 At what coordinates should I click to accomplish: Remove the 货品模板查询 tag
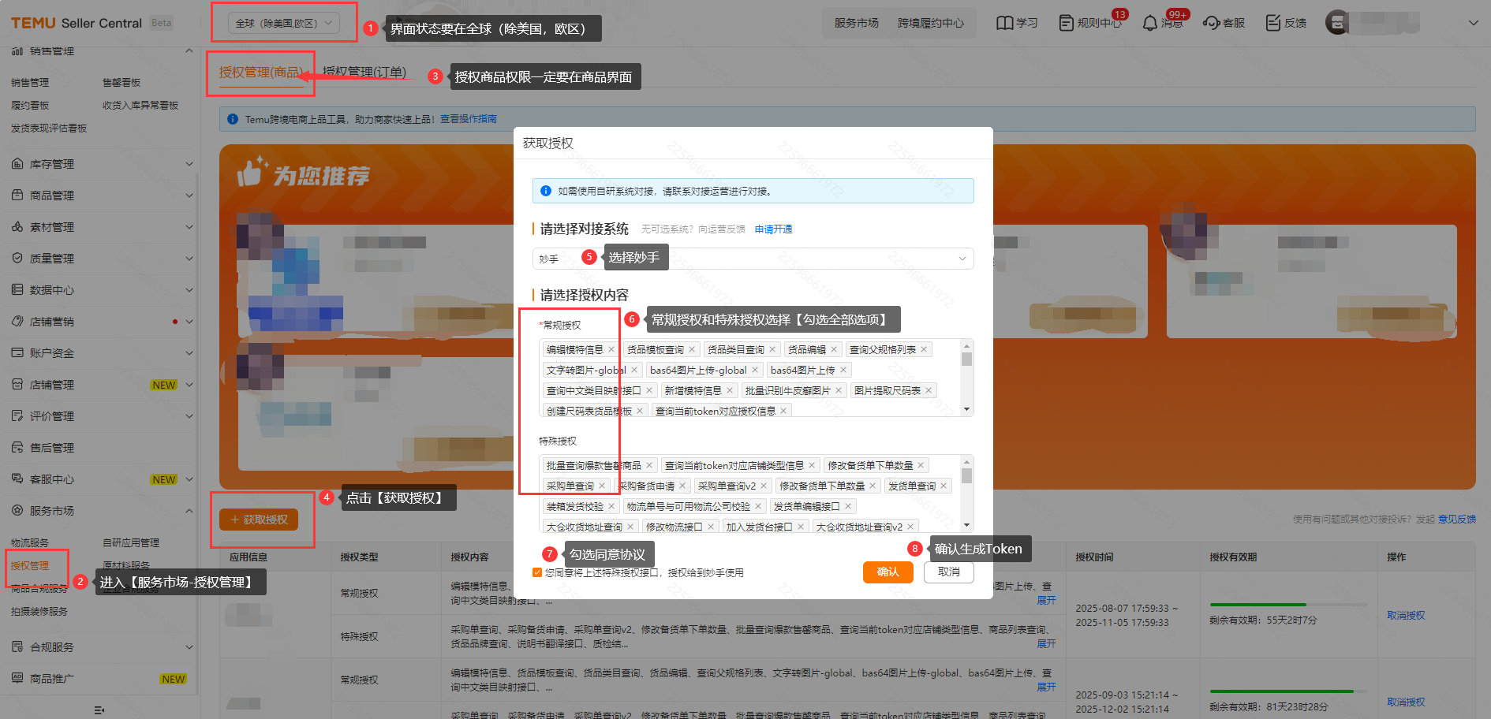[x=692, y=350]
